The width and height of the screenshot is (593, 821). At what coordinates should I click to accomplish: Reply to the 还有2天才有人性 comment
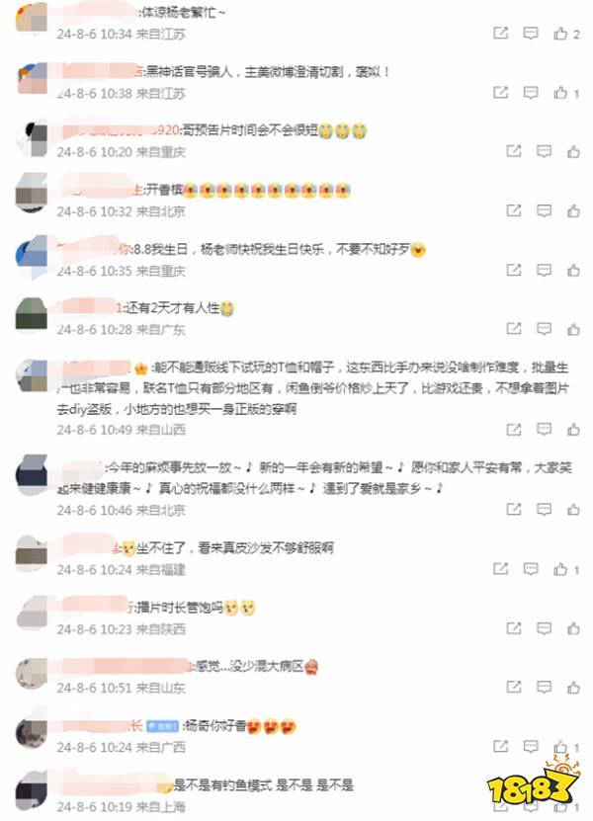coord(544,329)
